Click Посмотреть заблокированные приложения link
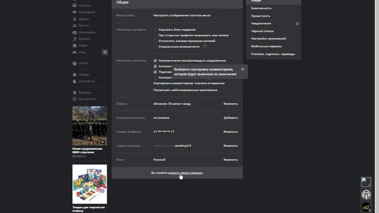Screen dimensions: 379x213 coord(185,90)
